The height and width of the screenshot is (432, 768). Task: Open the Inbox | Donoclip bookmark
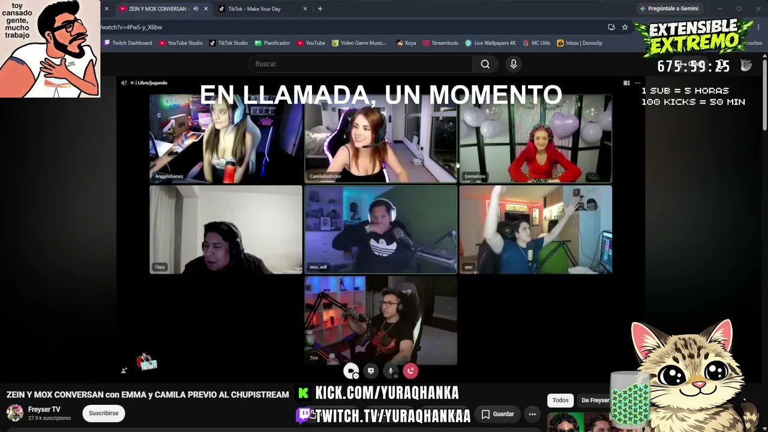tap(580, 43)
